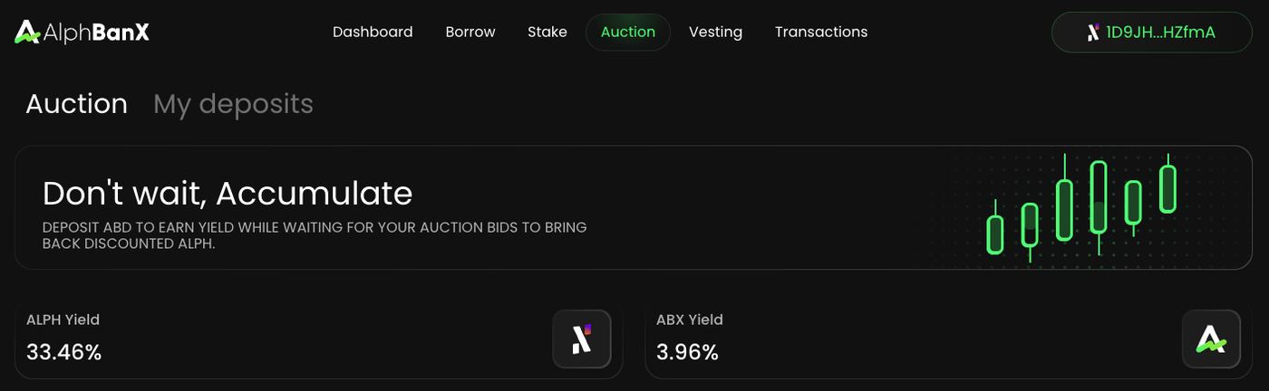The image size is (1269, 391).
Task: Open wallet address 1D9JH...HZfmA button
Action: tap(1151, 33)
